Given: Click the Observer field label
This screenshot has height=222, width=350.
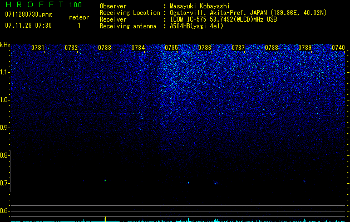Looking at the screenshot, I should (x=113, y=6).
